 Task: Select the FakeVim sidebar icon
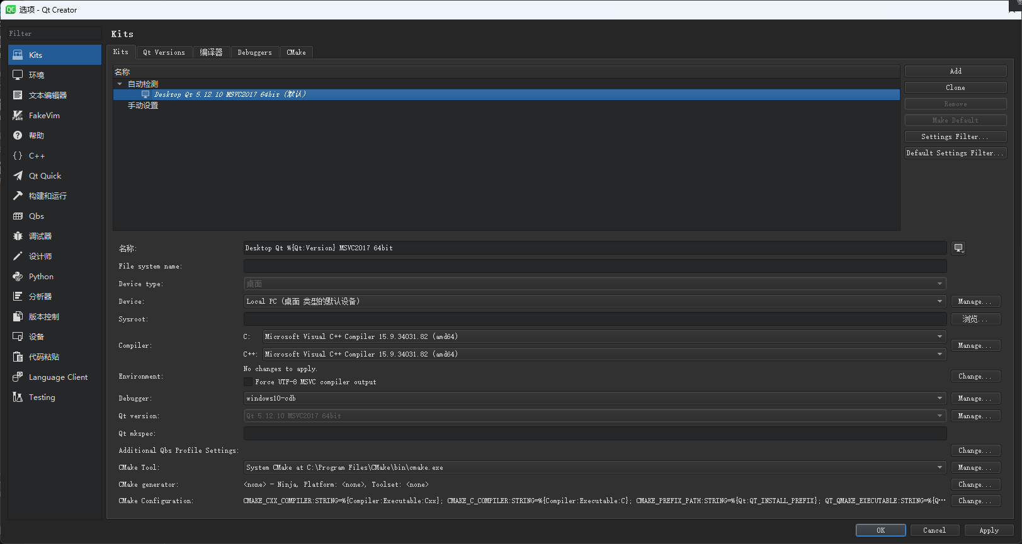(18, 115)
